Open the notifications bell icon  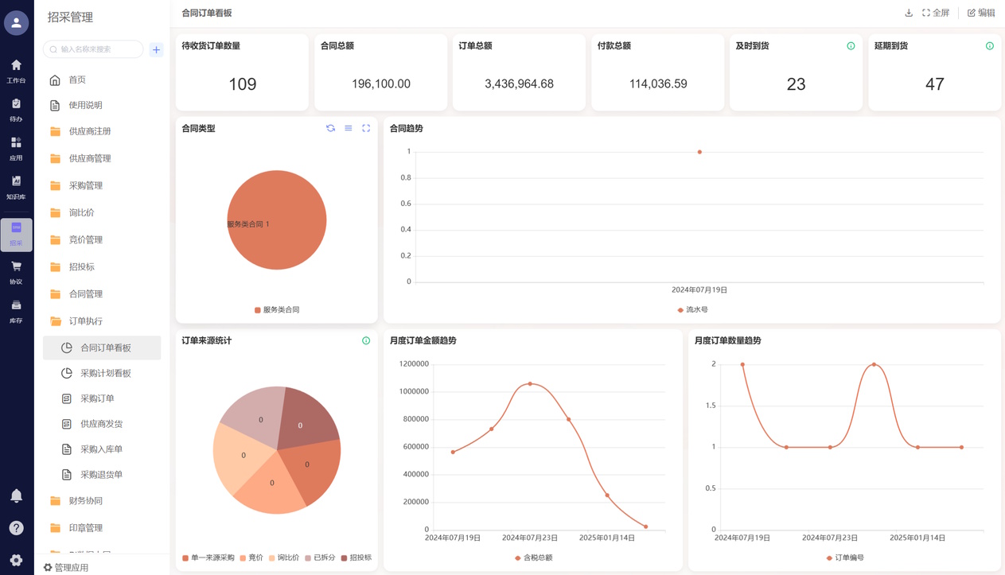pos(16,495)
